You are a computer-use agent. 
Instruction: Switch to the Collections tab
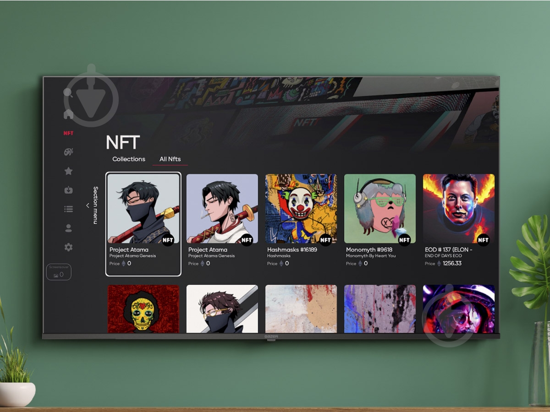[x=129, y=159]
